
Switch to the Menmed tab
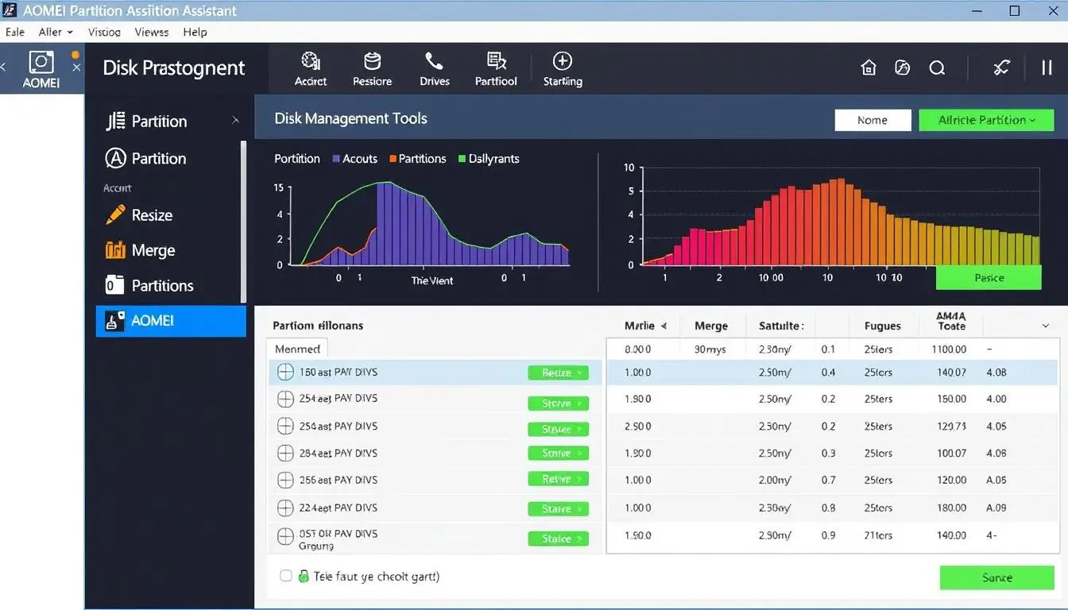(296, 348)
